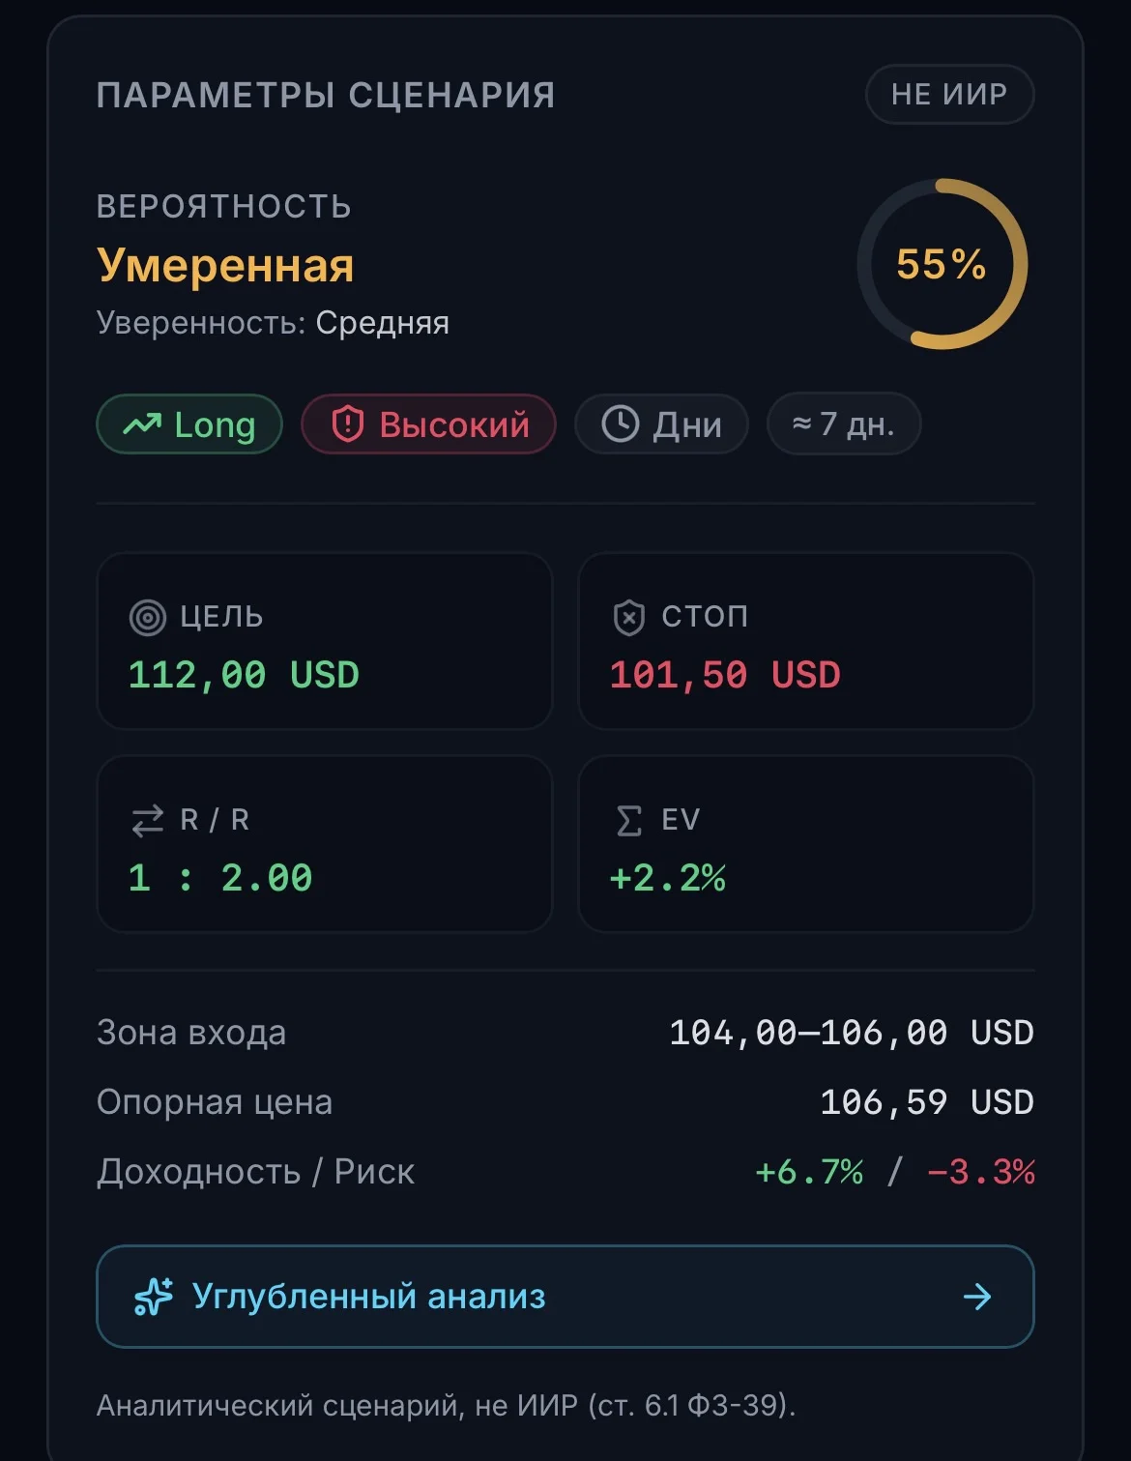Screen dimensions: 1131x1461
Task: Click the warning shield icon in the Высокий chip
Action: pos(347,424)
